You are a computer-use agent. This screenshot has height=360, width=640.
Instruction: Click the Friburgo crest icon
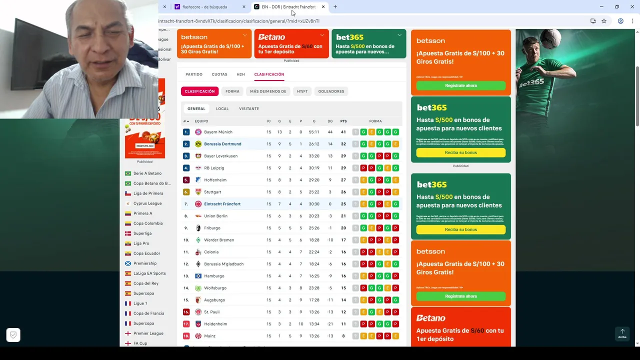pyautogui.click(x=198, y=228)
